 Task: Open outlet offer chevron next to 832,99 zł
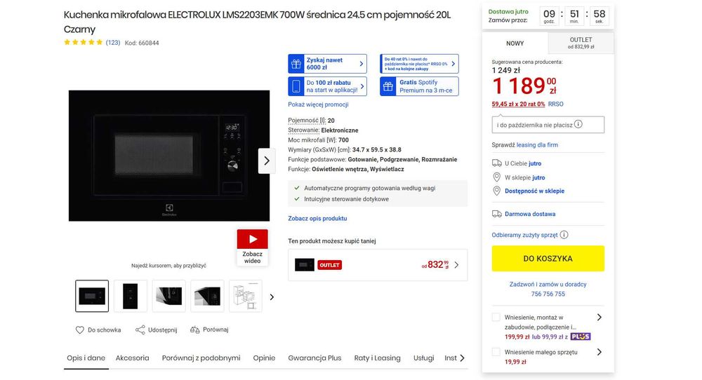pos(456,265)
